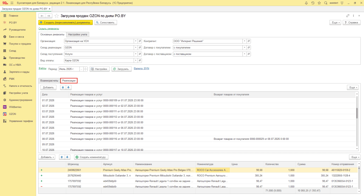The width and height of the screenshot is (364, 196).
Task: Expand Склад реализации dropdown
Action: tap(135, 48)
